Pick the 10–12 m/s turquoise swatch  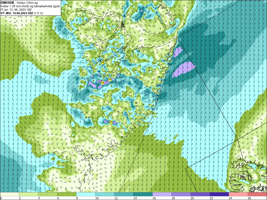pyautogui.click(x=105, y=194)
